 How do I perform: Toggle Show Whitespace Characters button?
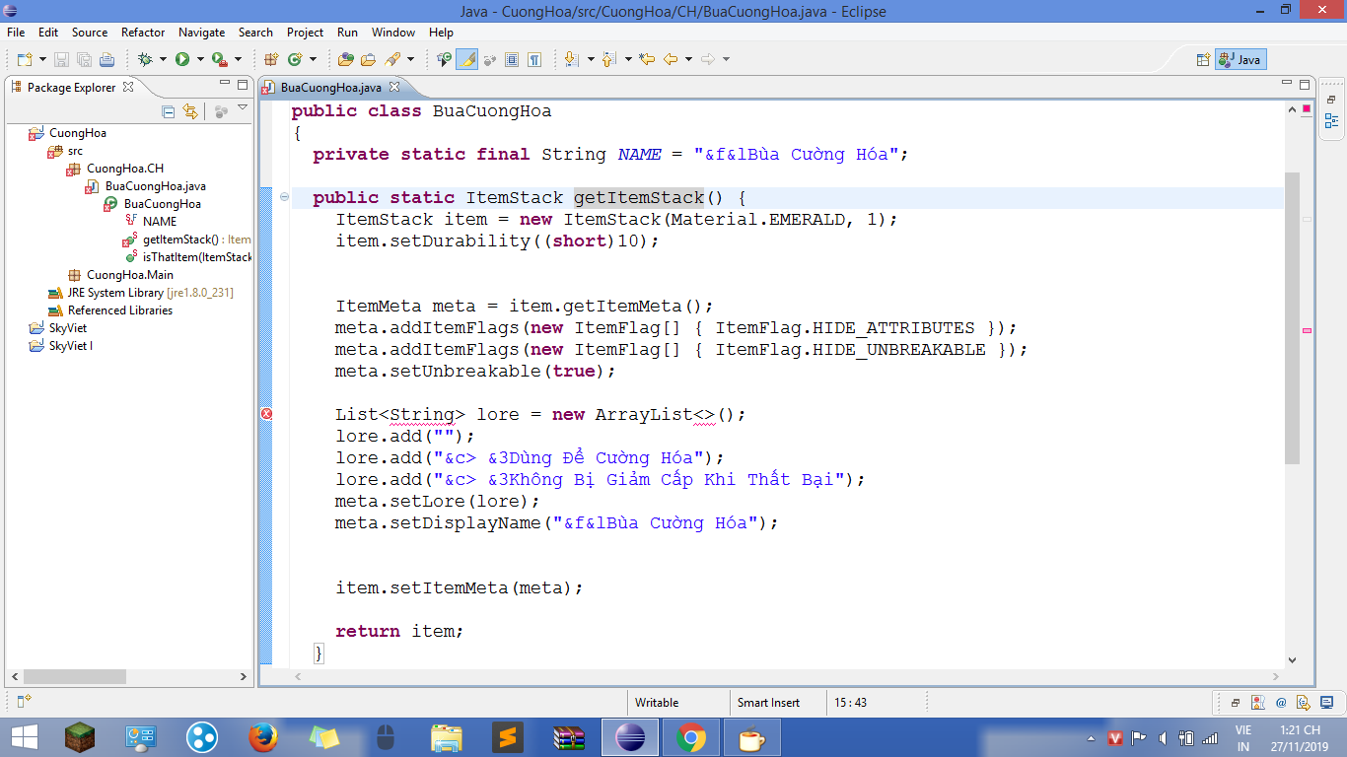(533, 59)
